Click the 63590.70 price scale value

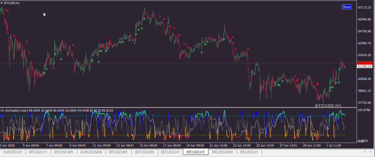click(365, 43)
